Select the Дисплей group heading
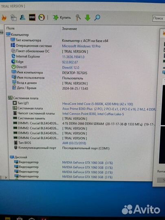Image resolution: width=165 pixels, height=220 pixels. 18,157
